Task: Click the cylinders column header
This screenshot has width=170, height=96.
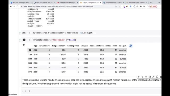Action: [44, 46]
